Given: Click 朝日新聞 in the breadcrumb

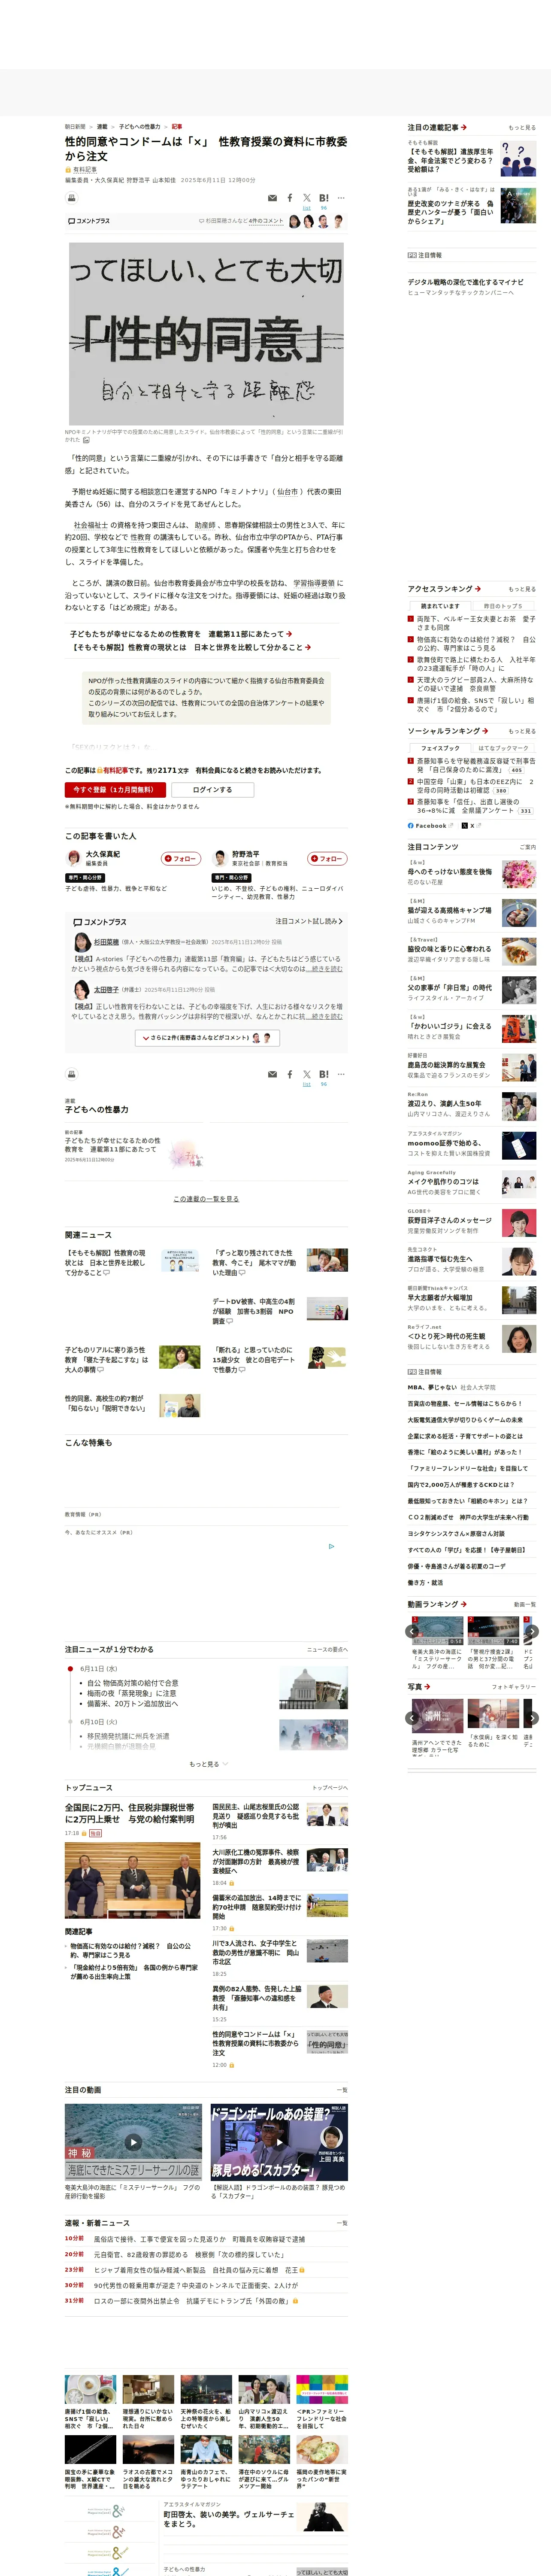Looking at the screenshot, I should coord(75,127).
